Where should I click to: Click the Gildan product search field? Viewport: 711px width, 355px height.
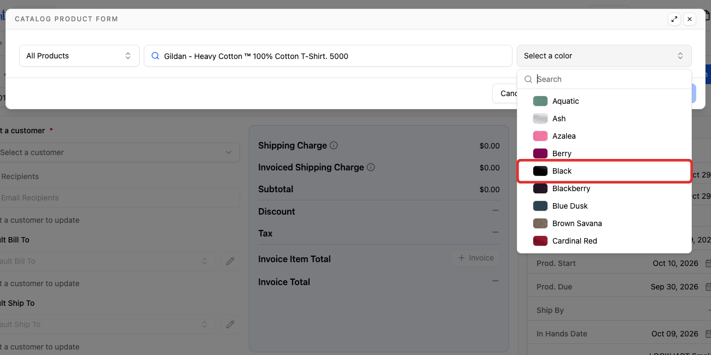328,56
